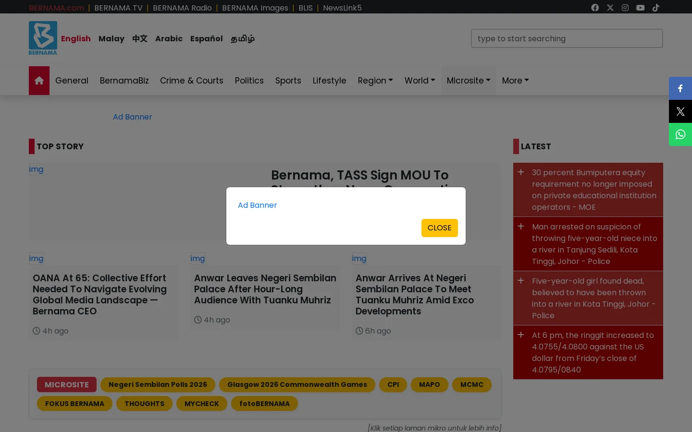
Task: Open OANA At 65 article headline
Action: click(x=99, y=295)
